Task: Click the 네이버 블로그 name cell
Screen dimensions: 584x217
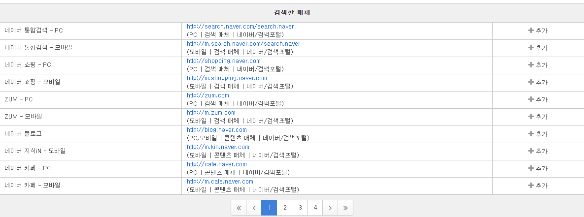Action: tap(91, 134)
